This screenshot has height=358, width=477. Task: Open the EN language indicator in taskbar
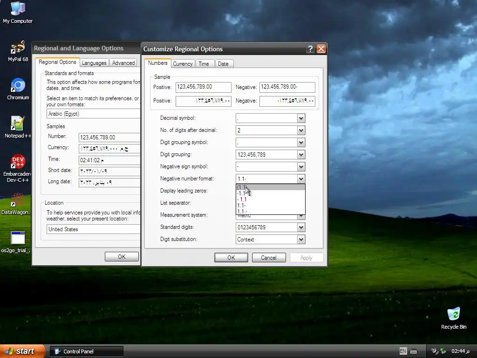403,351
